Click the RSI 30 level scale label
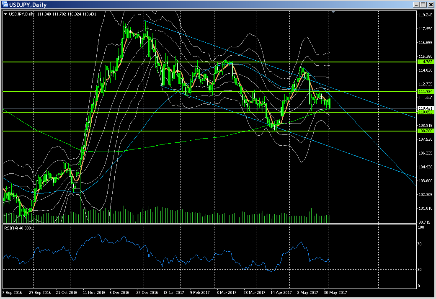436x299 pixels. (x=421, y=269)
